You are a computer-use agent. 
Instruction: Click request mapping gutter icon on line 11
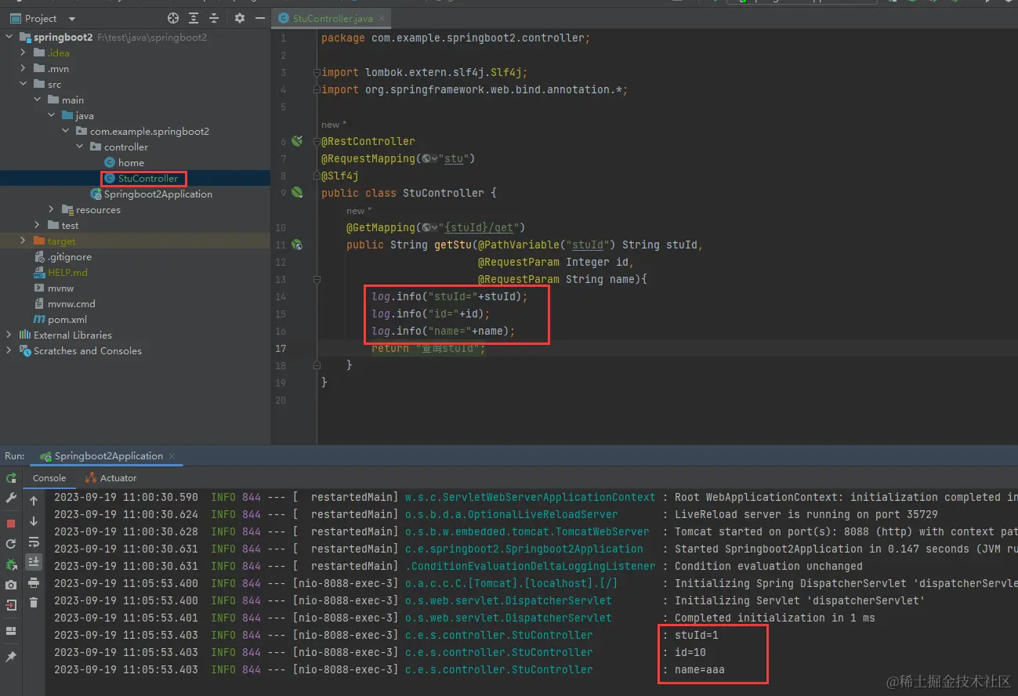click(x=297, y=245)
